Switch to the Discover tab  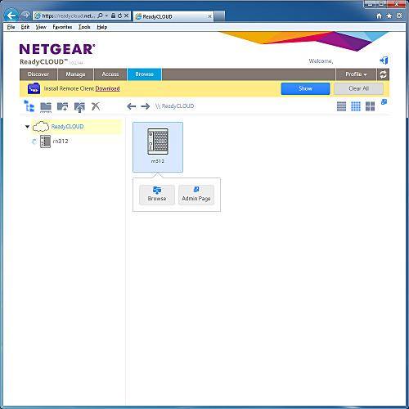click(38, 74)
